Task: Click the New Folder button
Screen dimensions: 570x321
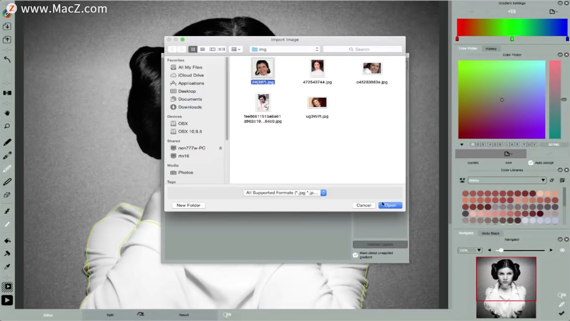Action: [188, 205]
